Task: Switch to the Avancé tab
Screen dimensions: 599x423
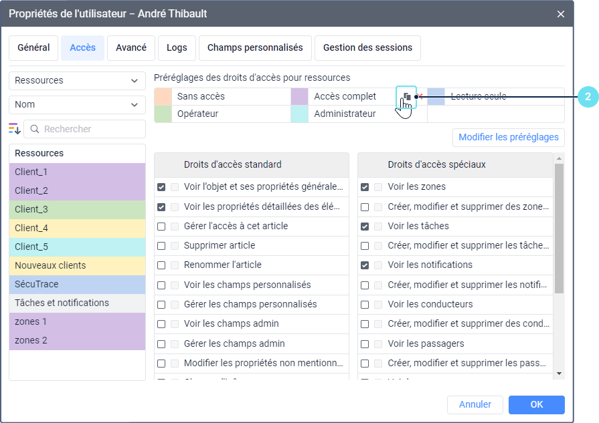Action: point(131,48)
